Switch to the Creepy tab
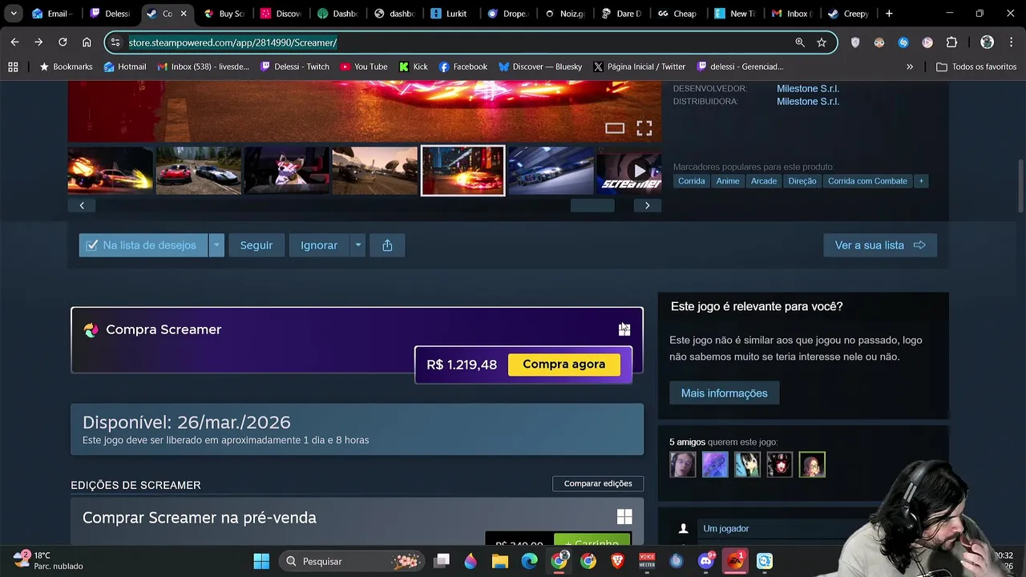The height and width of the screenshot is (577, 1026). click(848, 14)
